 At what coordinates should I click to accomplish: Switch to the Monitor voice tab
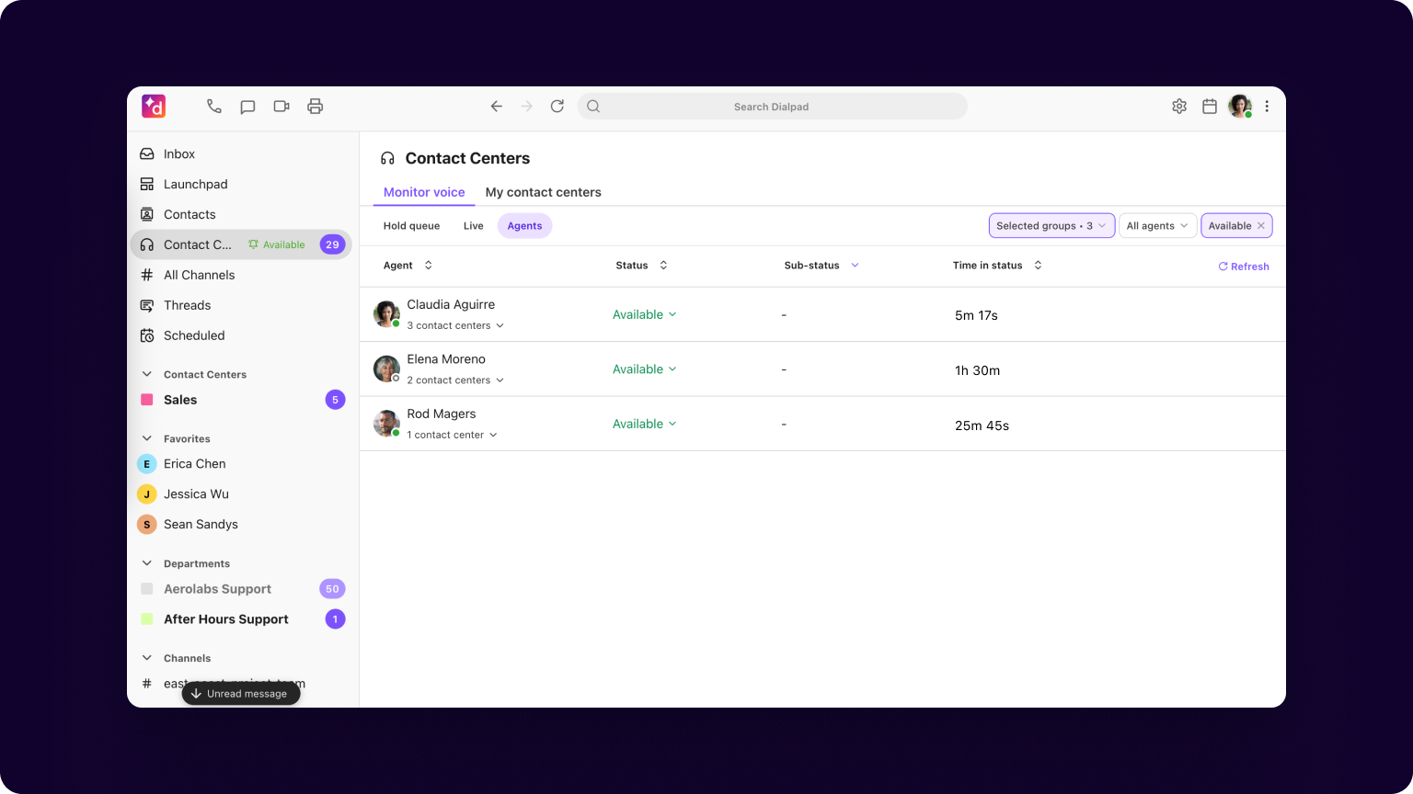pyautogui.click(x=424, y=192)
